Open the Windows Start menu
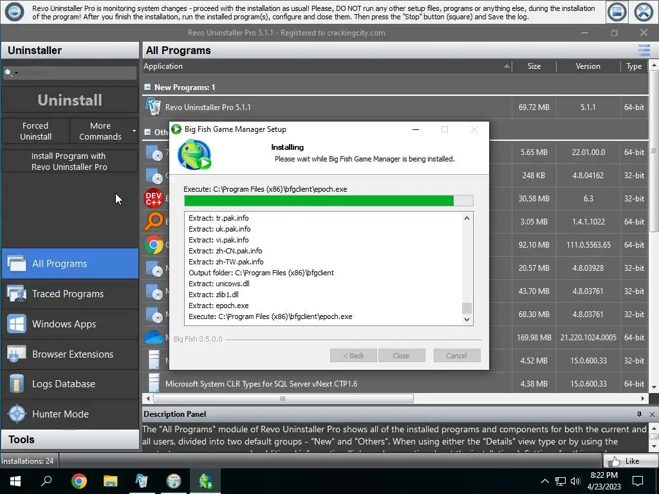This screenshot has height=494, width=659. click(x=15, y=481)
